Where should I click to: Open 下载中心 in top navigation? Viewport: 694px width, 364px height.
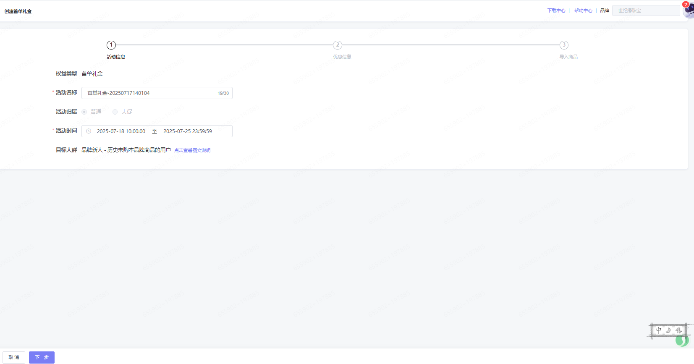click(556, 10)
